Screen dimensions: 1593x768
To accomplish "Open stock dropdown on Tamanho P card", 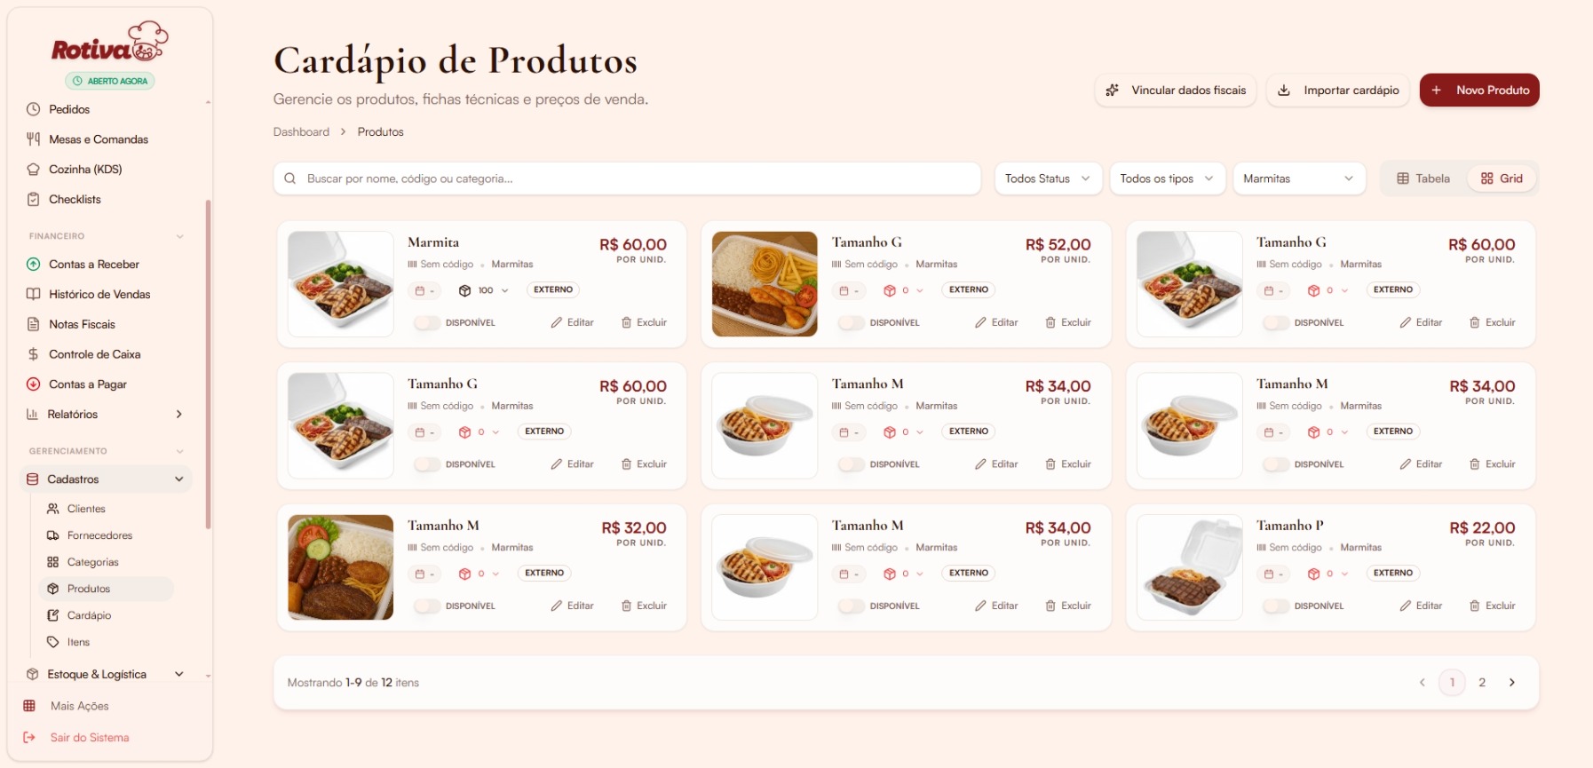I will coord(1328,574).
